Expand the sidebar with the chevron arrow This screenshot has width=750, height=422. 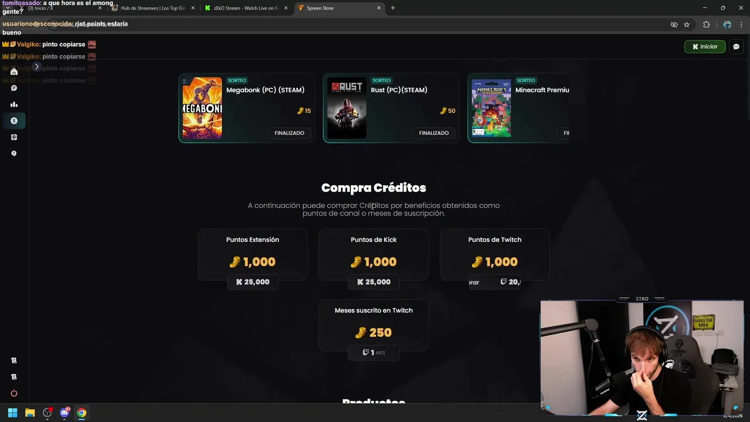[36, 67]
